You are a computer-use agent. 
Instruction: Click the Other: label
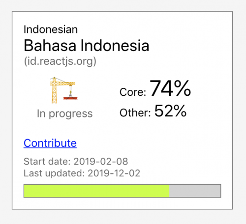tap(135, 113)
